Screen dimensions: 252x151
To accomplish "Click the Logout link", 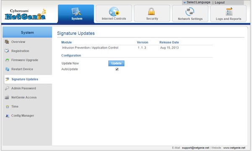I will coord(220,3).
